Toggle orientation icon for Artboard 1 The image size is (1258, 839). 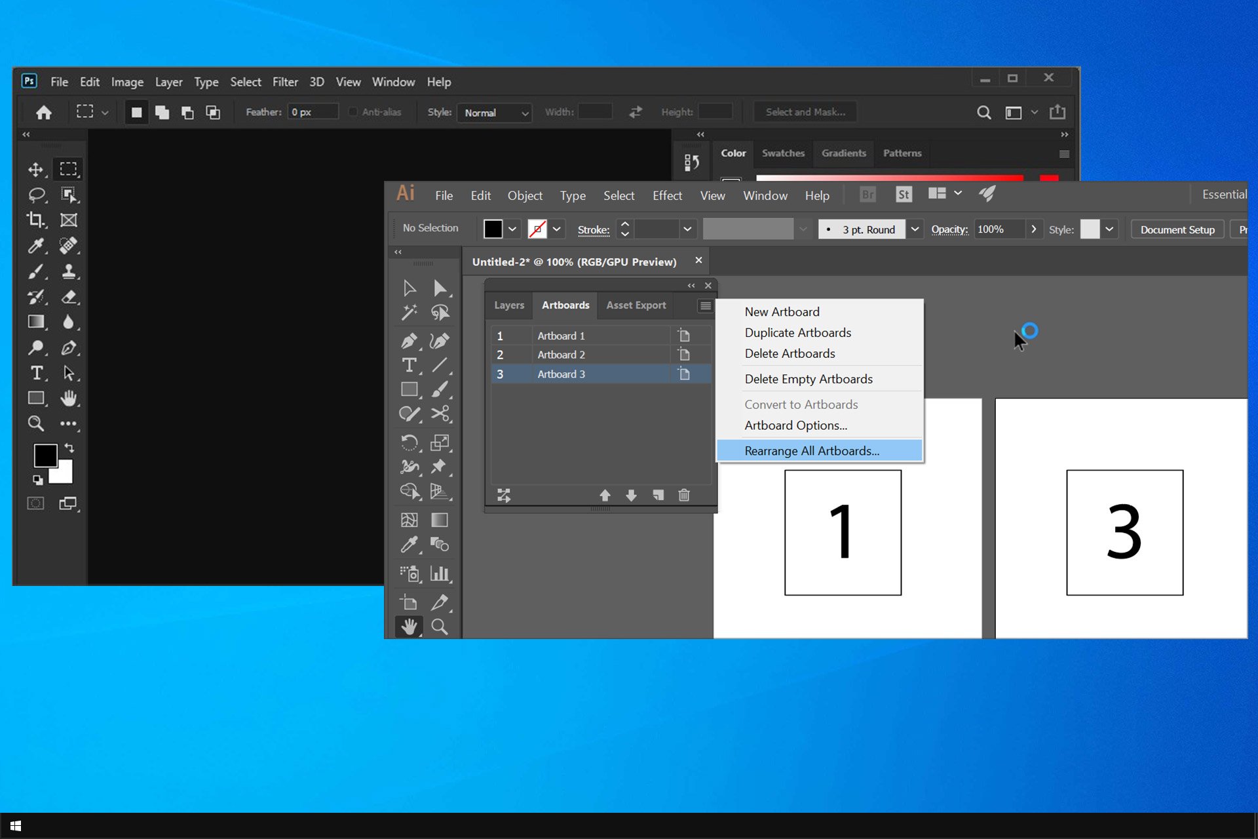[684, 336]
